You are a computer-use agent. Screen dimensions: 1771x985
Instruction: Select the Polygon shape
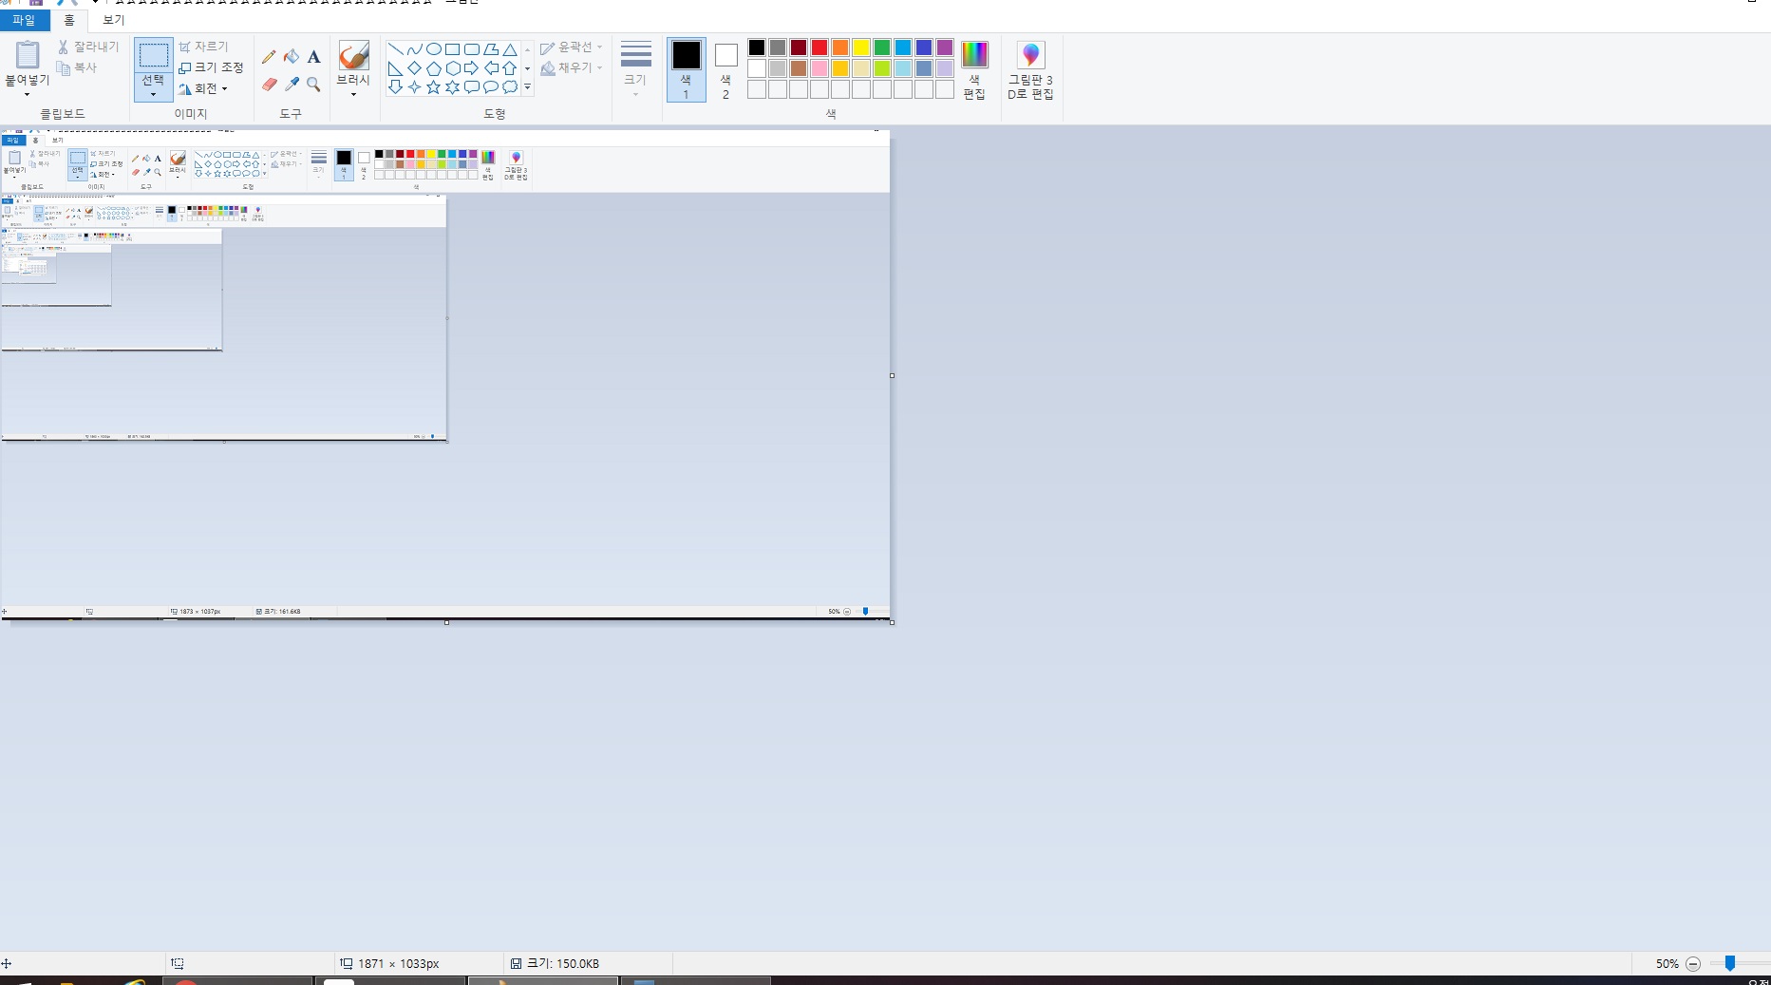tap(491, 49)
